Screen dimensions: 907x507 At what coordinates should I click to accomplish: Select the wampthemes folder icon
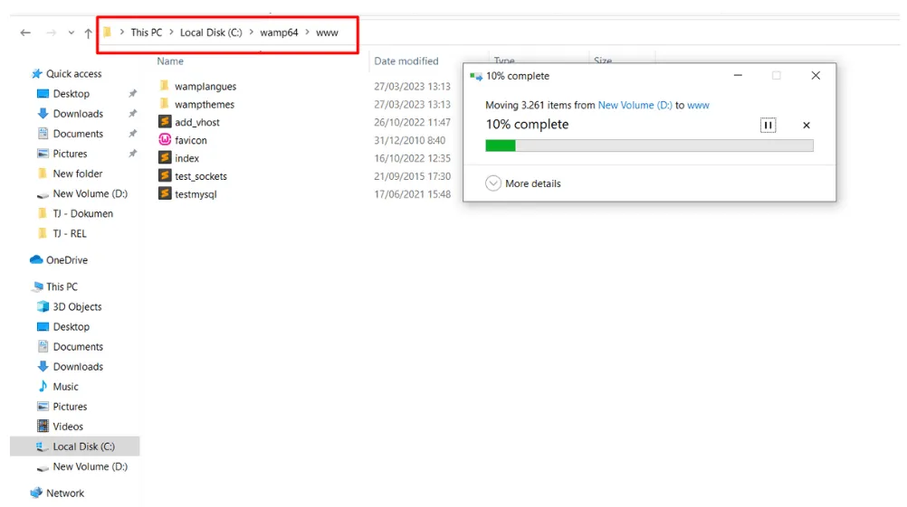(164, 104)
